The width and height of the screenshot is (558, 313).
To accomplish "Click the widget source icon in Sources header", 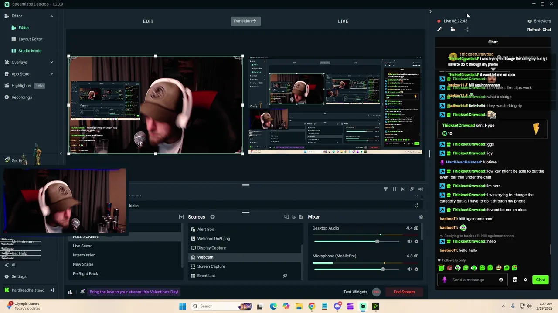I will pyautogui.click(x=286, y=217).
